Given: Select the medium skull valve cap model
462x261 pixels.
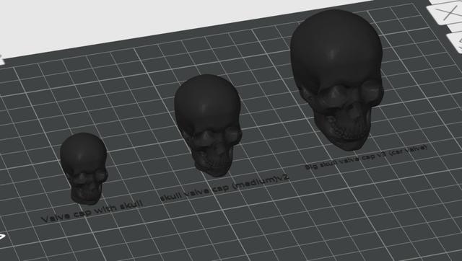Looking at the screenshot, I should [208, 125].
